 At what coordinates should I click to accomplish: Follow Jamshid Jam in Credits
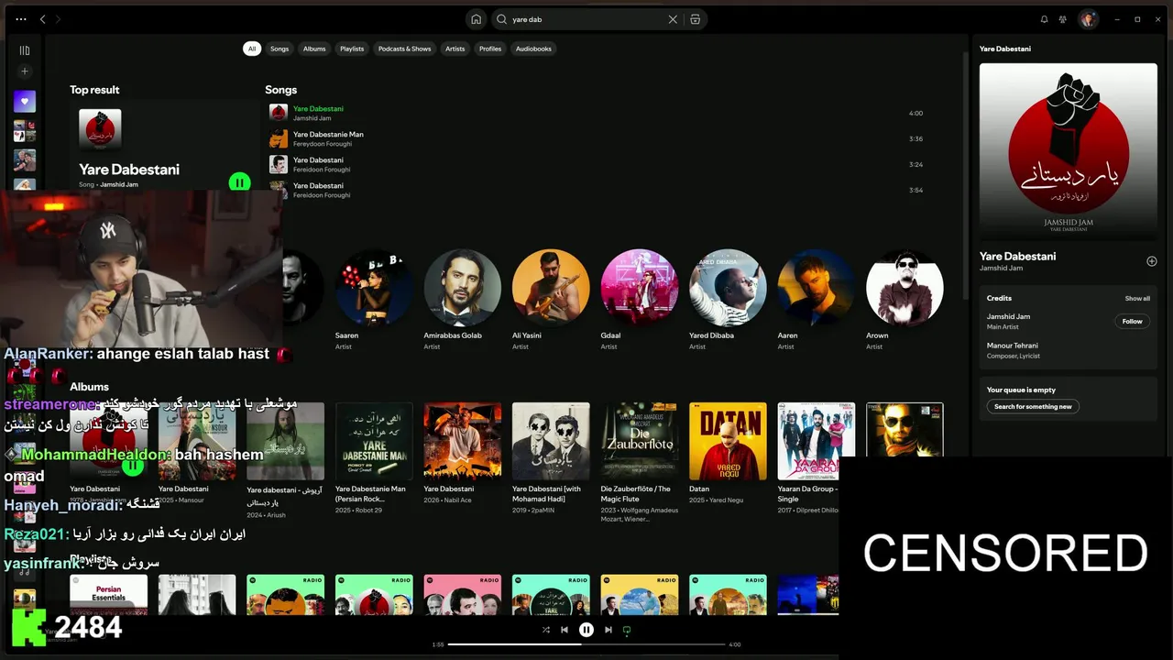[1133, 322]
